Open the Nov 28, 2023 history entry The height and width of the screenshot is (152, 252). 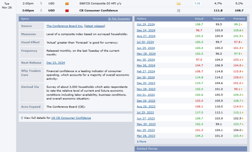coord(146,89)
